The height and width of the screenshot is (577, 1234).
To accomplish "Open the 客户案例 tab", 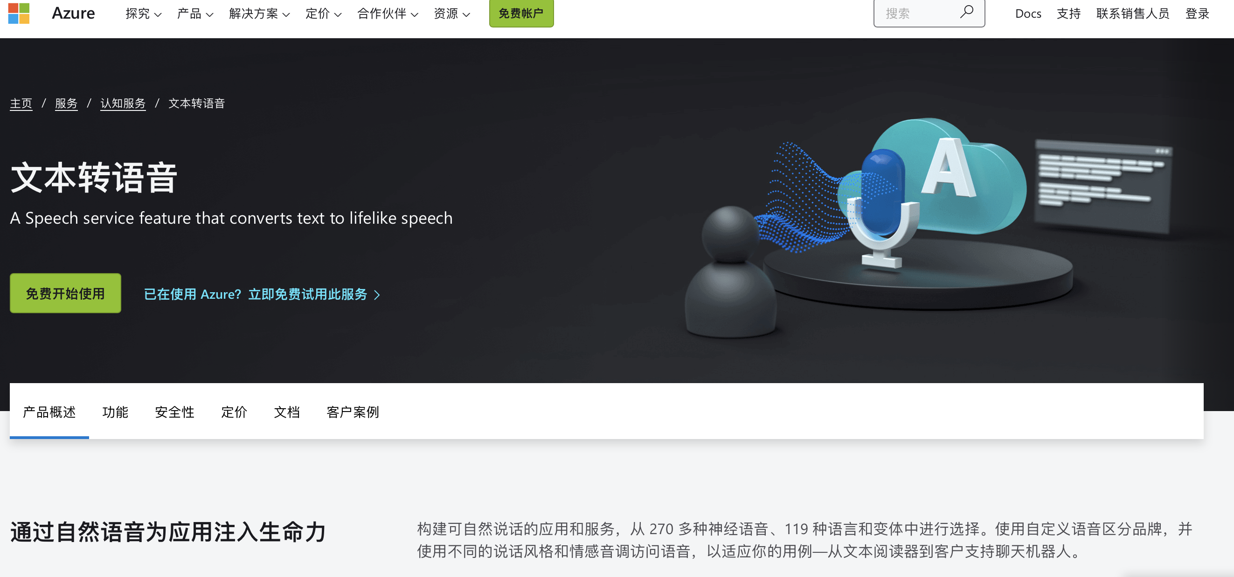I will (x=353, y=412).
